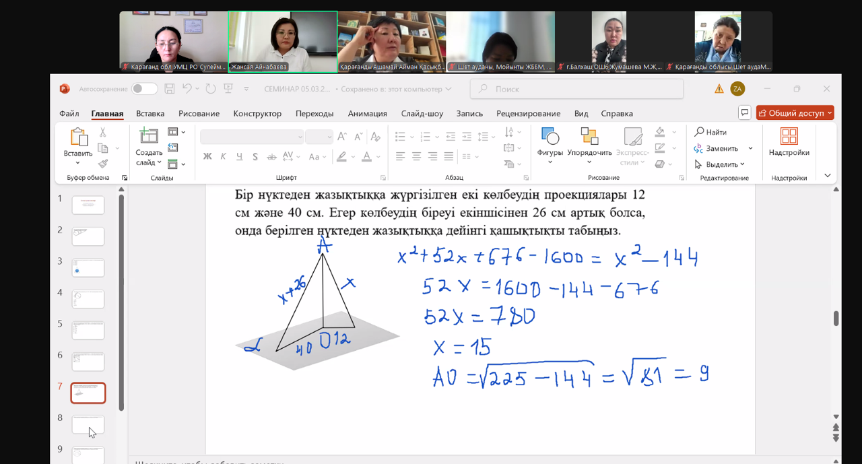Click the Undo arrow icon

pyautogui.click(x=187, y=89)
